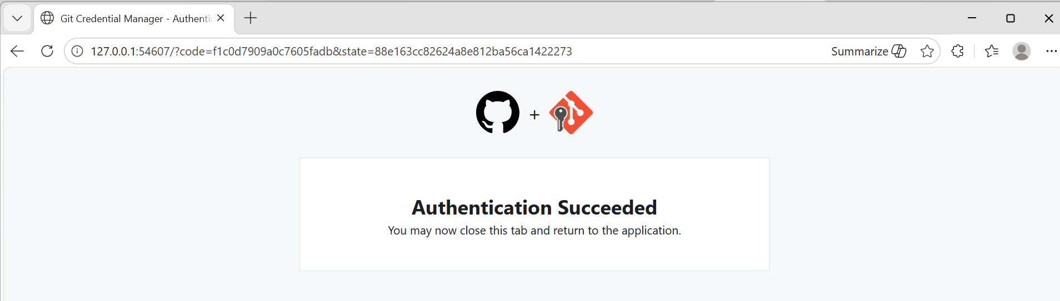
Task: Open the browser profile avatar
Action: click(x=1021, y=52)
